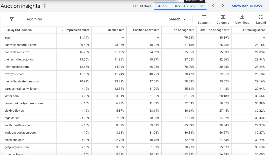The width and height of the screenshot is (269, 155).
Task: Sort by Impression share arrow
Action: (63, 30)
